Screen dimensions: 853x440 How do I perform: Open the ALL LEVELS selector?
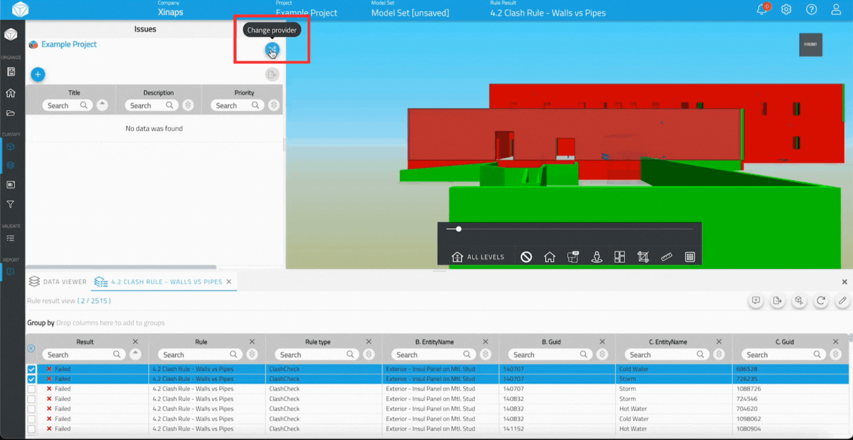(x=478, y=257)
